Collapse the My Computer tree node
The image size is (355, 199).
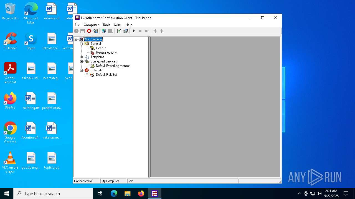tap(76, 39)
